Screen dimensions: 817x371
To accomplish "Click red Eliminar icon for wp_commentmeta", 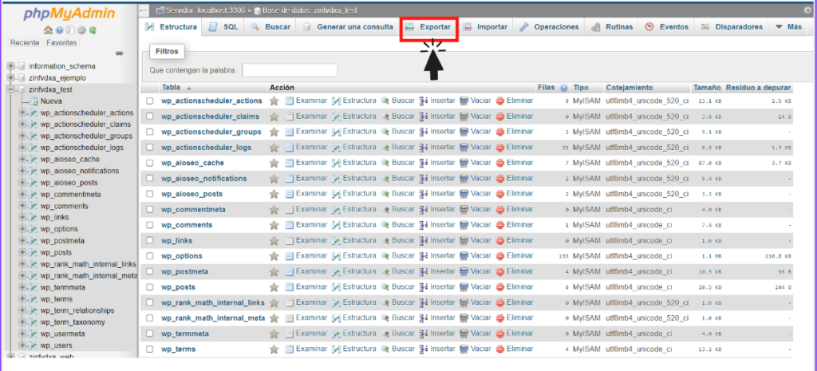I will point(500,210).
